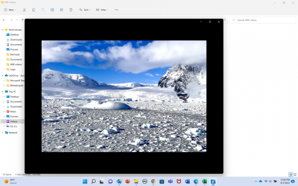Launch PowerPoint from the taskbar
This screenshot has width=298, height=186.
click(128, 181)
